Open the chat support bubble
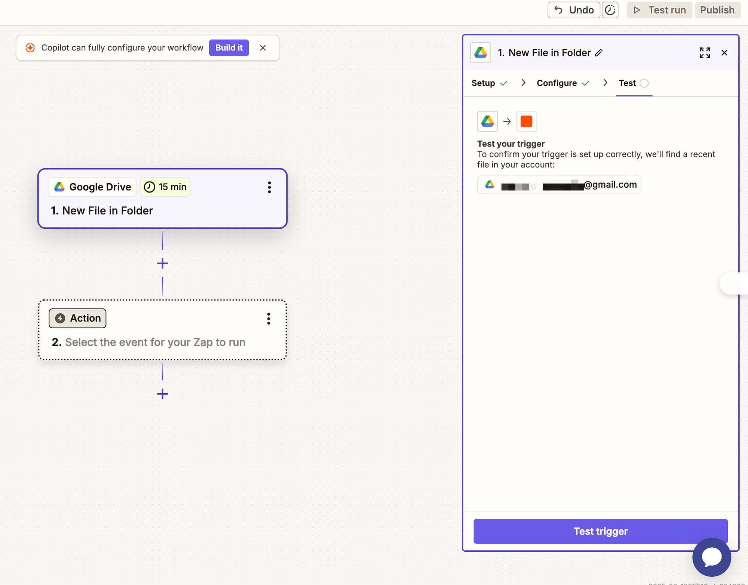748x585 pixels. point(711,557)
